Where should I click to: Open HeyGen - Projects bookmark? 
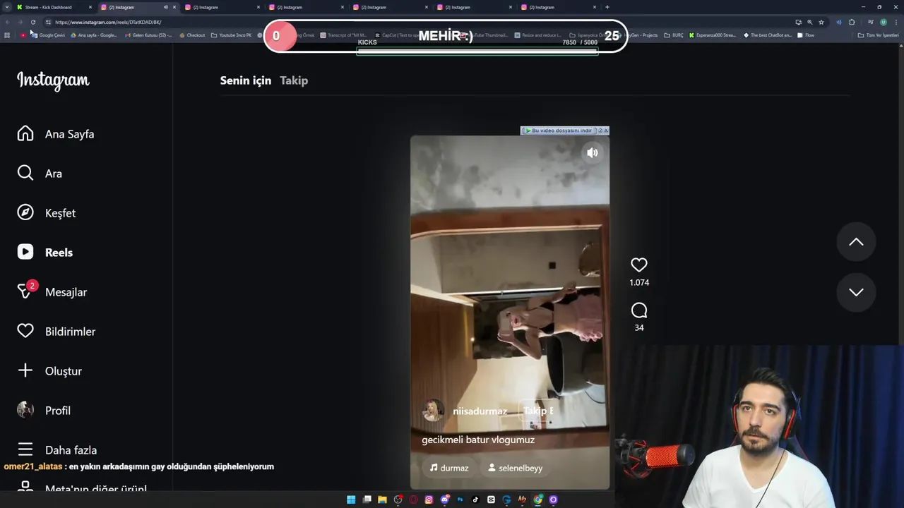point(636,35)
